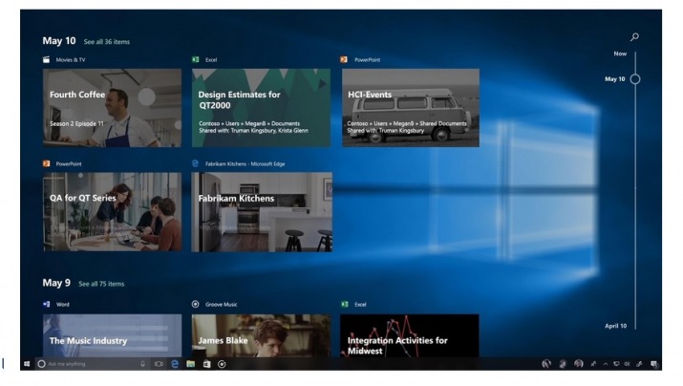Click the Edge icon above Fabrikam Kitchens
The image size is (683, 386).
click(195, 163)
